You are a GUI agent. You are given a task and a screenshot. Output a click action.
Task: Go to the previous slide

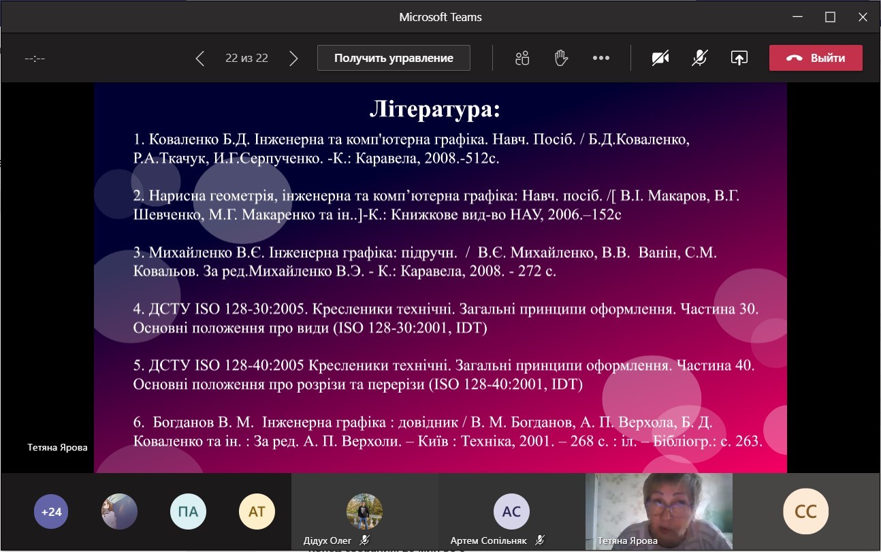click(199, 59)
